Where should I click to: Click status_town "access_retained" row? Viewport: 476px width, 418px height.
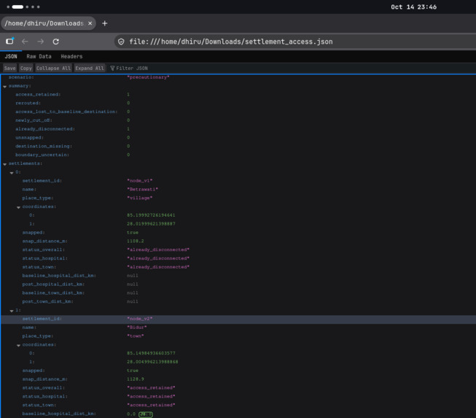tap(238, 405)
